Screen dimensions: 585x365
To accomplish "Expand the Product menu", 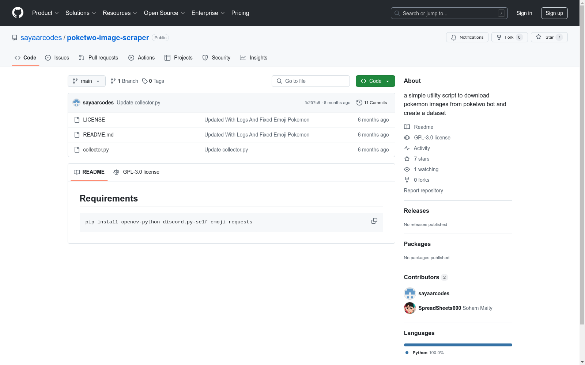I will click(x=45, y=13).
